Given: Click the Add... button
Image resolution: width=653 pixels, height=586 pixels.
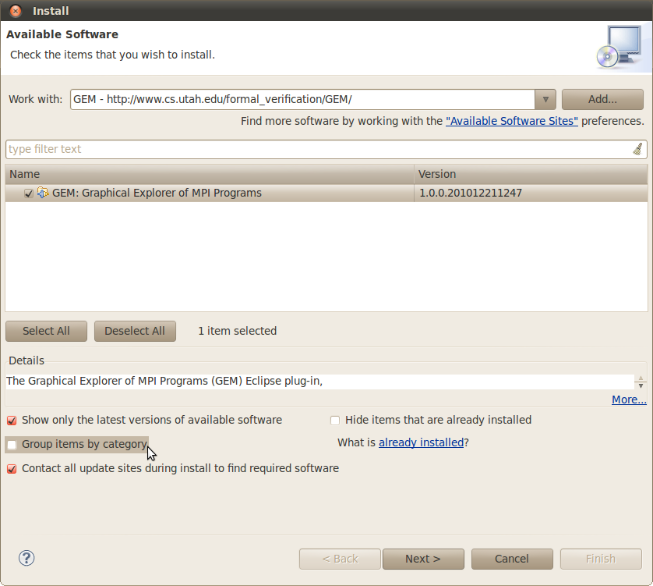Looking at the screenshot, I should [x=602, y=99].
